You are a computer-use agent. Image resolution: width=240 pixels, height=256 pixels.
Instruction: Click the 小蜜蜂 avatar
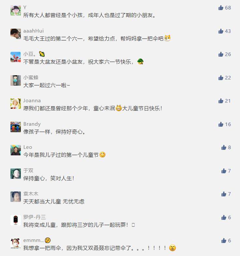(16, 80)
